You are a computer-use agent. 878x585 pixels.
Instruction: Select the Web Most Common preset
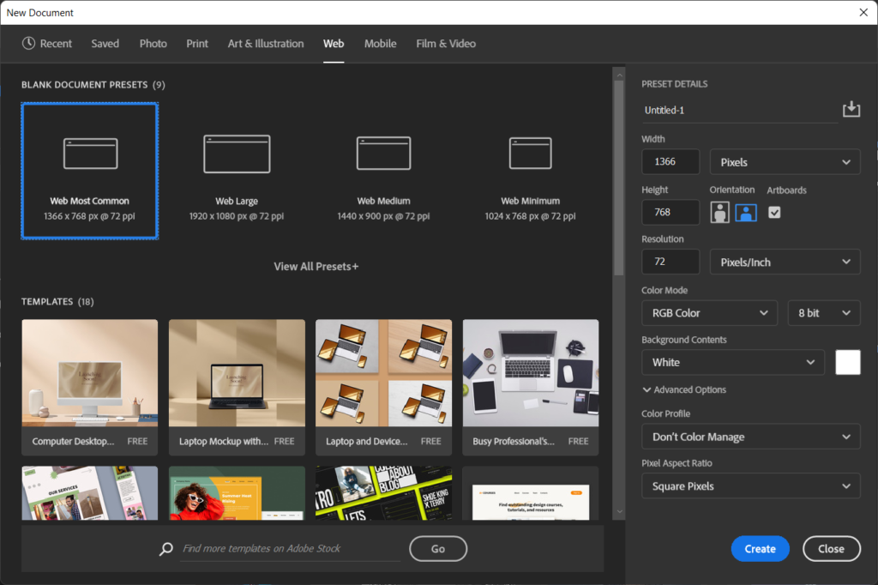tap(90, 170)
